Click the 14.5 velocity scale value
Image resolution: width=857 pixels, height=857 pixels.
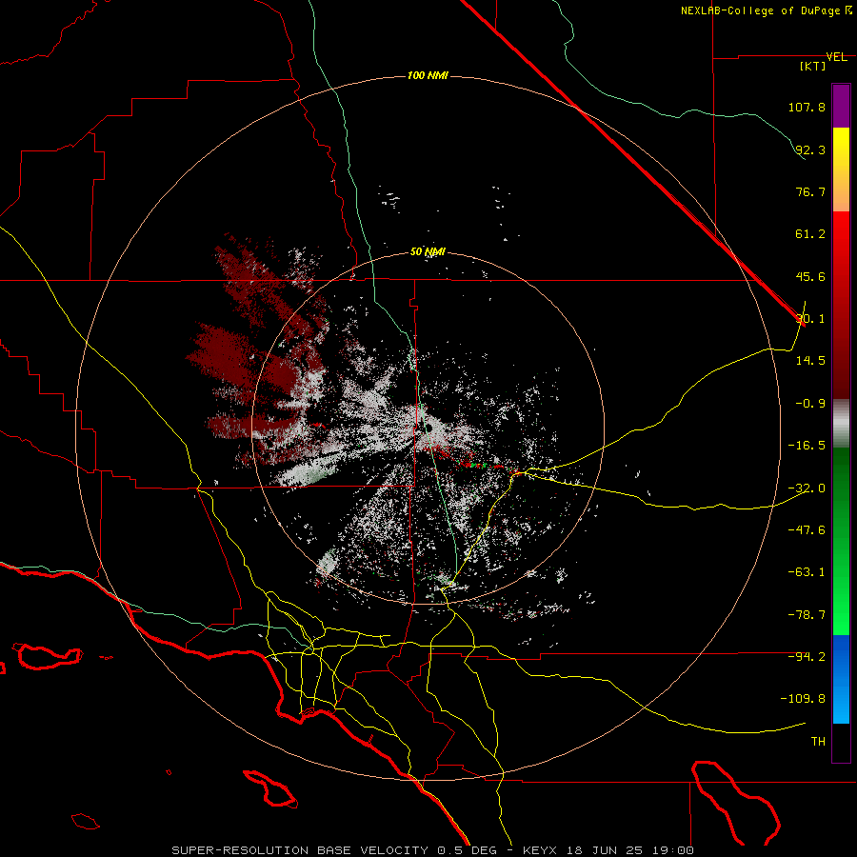pos(810,361)
